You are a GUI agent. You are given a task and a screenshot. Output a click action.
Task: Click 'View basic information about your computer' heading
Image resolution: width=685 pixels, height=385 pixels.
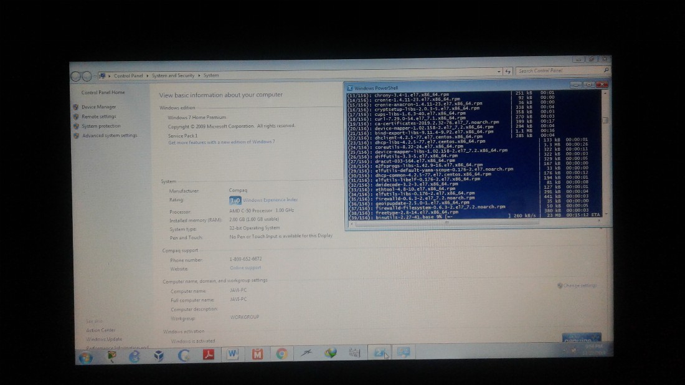(x=221, y=95)
